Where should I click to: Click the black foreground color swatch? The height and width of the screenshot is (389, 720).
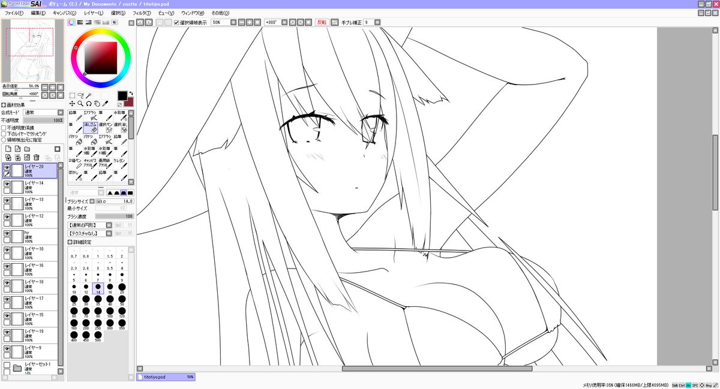coord(122,96)
